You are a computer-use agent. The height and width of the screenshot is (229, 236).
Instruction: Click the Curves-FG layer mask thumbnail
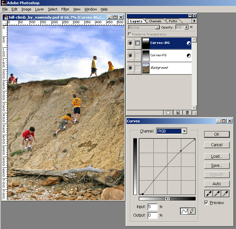(x=146, y=56)
